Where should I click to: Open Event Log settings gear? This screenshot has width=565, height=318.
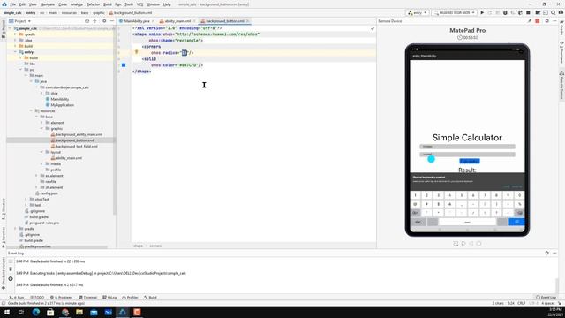[547, 254]
